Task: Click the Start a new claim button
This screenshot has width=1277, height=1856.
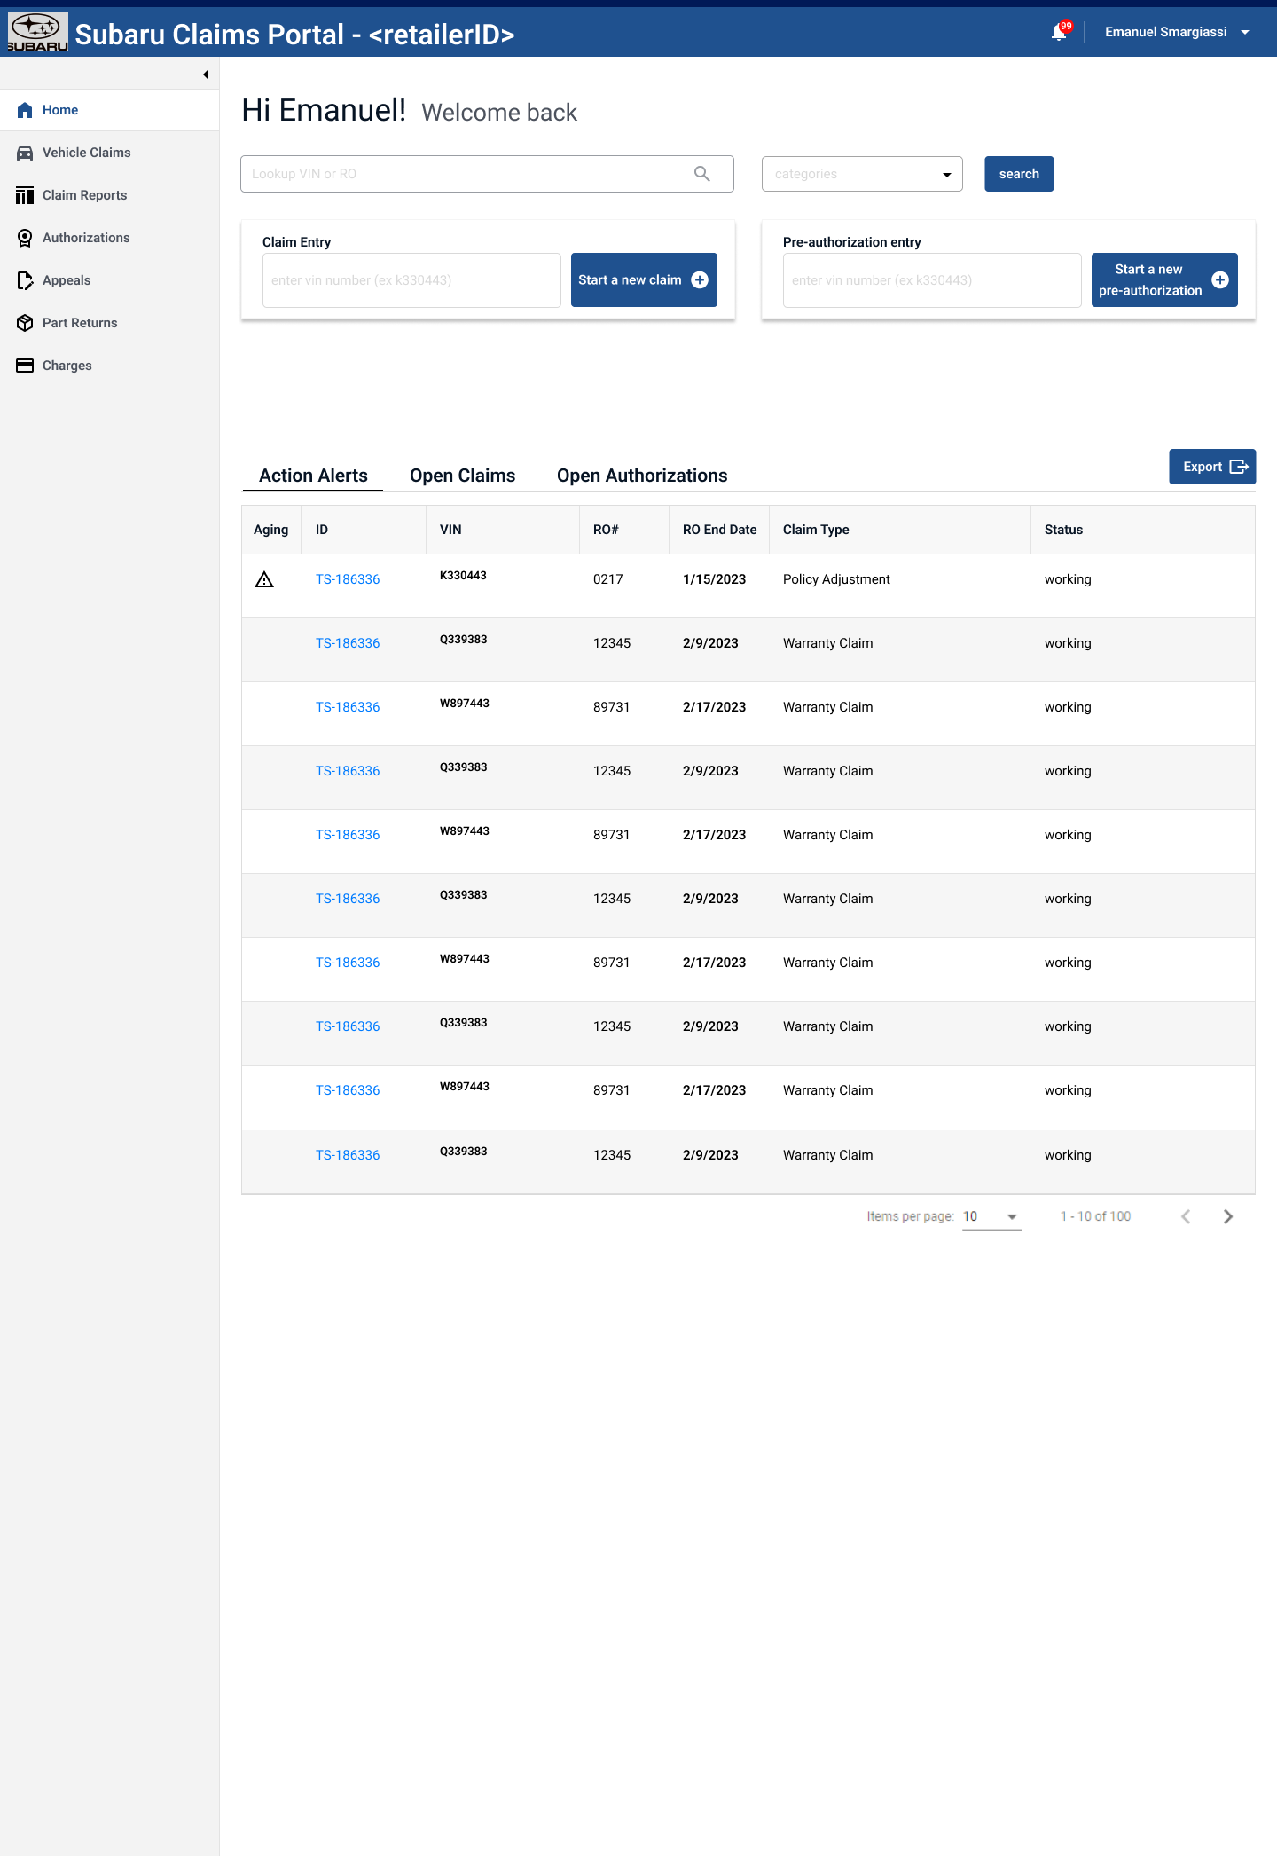Action: coord(643,280)
